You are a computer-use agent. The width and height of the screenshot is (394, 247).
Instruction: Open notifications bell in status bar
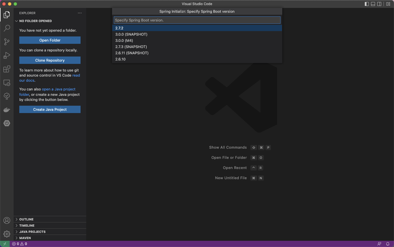click(388, 244)
